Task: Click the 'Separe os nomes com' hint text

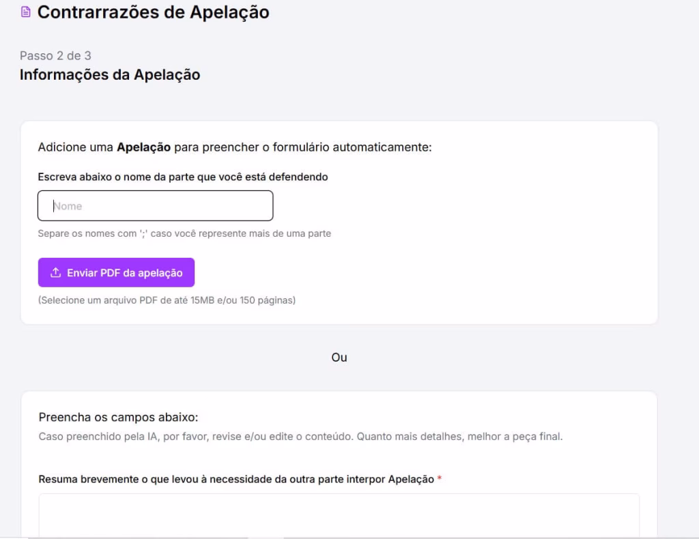Action: coord(184,233)
